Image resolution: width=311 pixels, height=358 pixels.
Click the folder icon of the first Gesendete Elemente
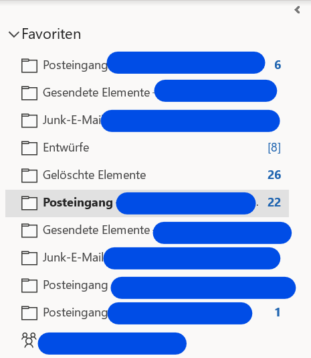[x=29, y=93]
